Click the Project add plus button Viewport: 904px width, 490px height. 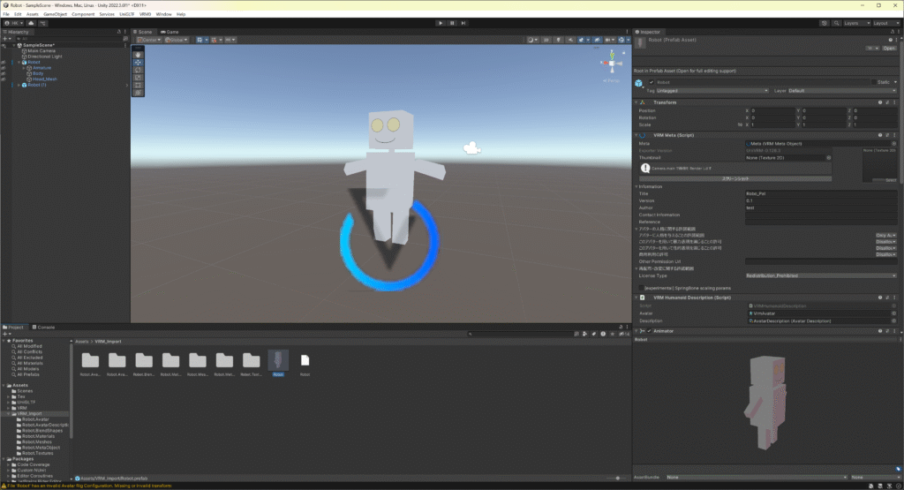pyautogui.click(x=6, y=334)
